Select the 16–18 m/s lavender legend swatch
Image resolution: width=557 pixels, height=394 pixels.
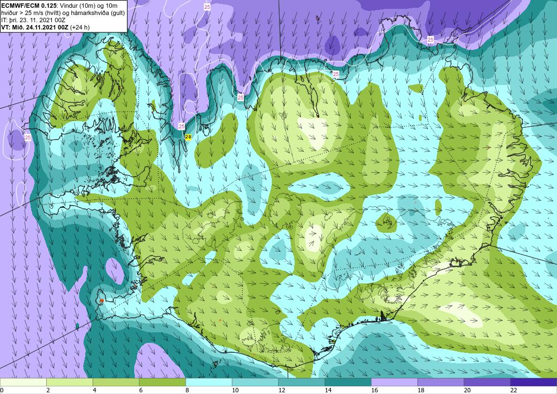[x=394, y=382]
